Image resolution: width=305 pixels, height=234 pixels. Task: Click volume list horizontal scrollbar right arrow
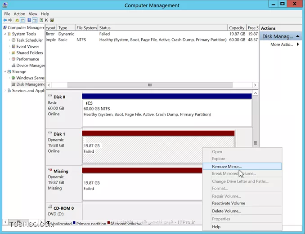pos(255,85)
